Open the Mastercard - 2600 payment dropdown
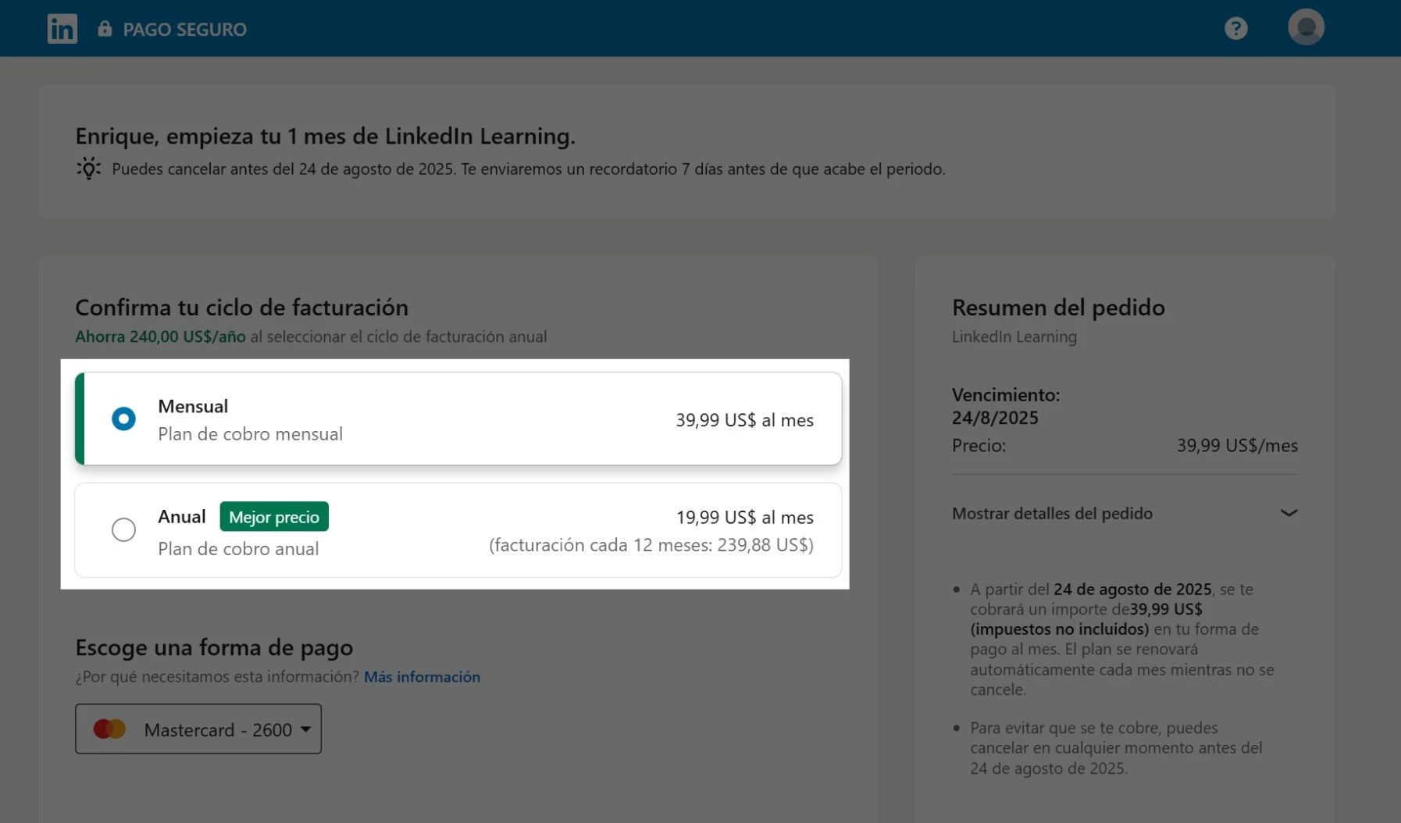 click(198, 729)
